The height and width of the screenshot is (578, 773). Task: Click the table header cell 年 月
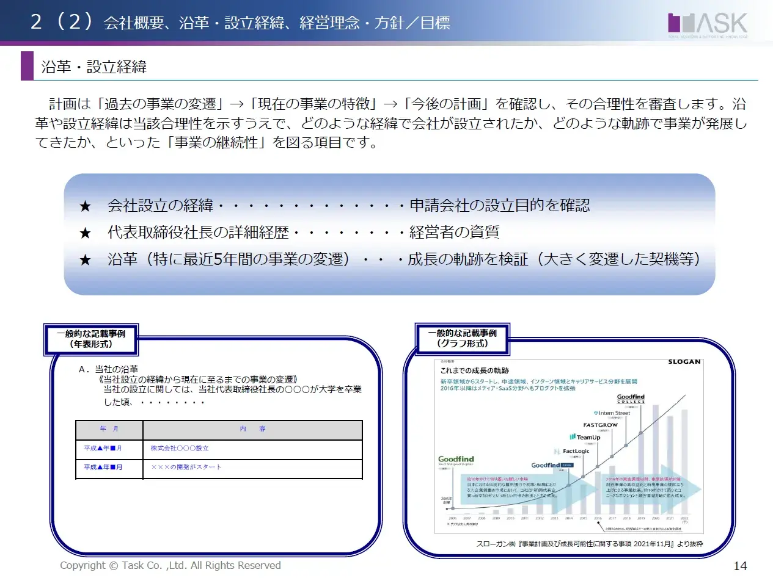click(109, 430)
